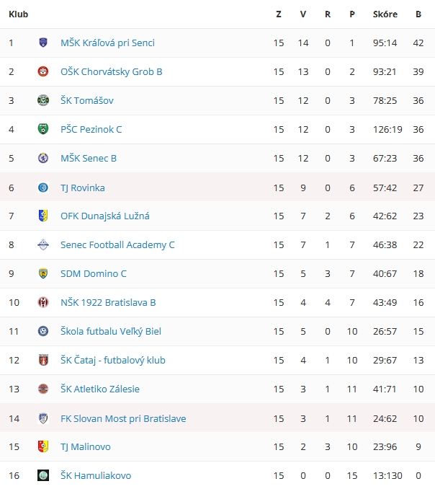Open Škola futbalu Veľký Biel link
435x489 pixels.
[111, 331]
